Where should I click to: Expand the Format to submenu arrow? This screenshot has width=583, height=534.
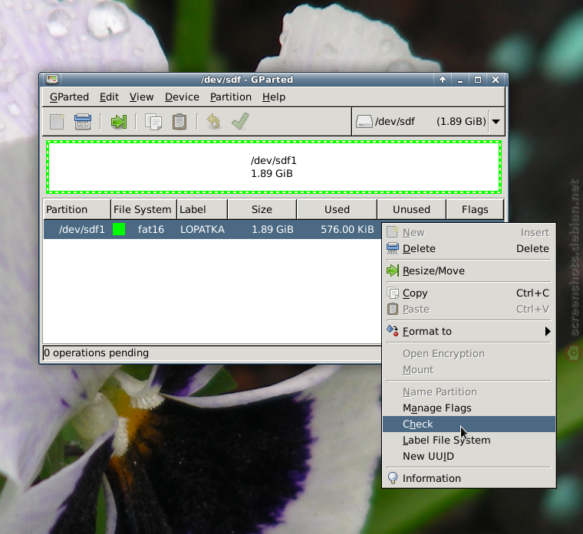tap(547, 331)
